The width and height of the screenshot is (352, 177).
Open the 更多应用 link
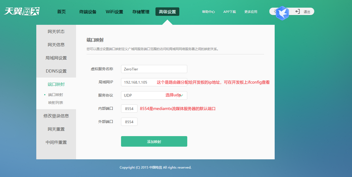point(251,12)
